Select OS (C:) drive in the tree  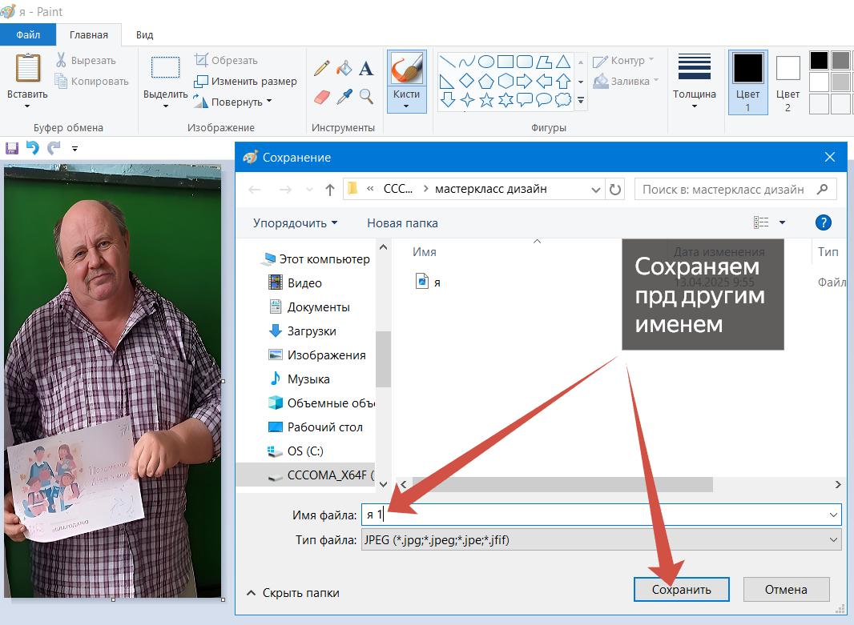click(x=296, y=451)
